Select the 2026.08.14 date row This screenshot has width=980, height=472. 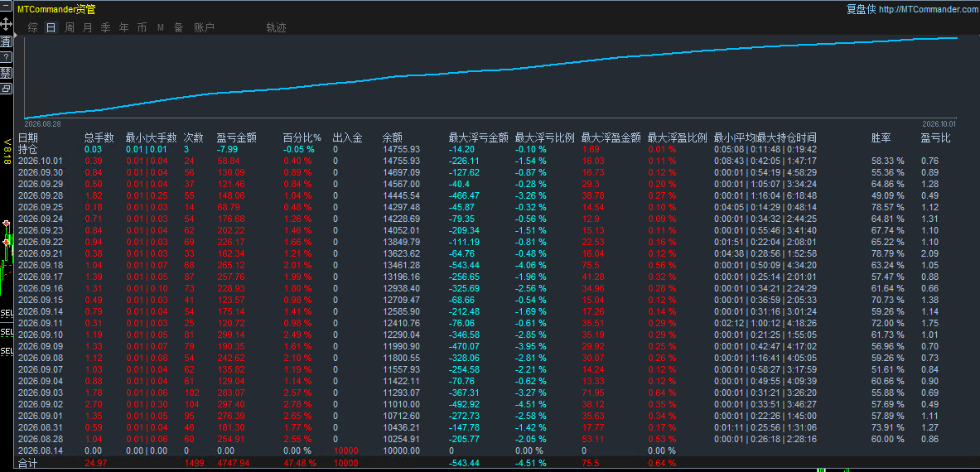[41, 450]
